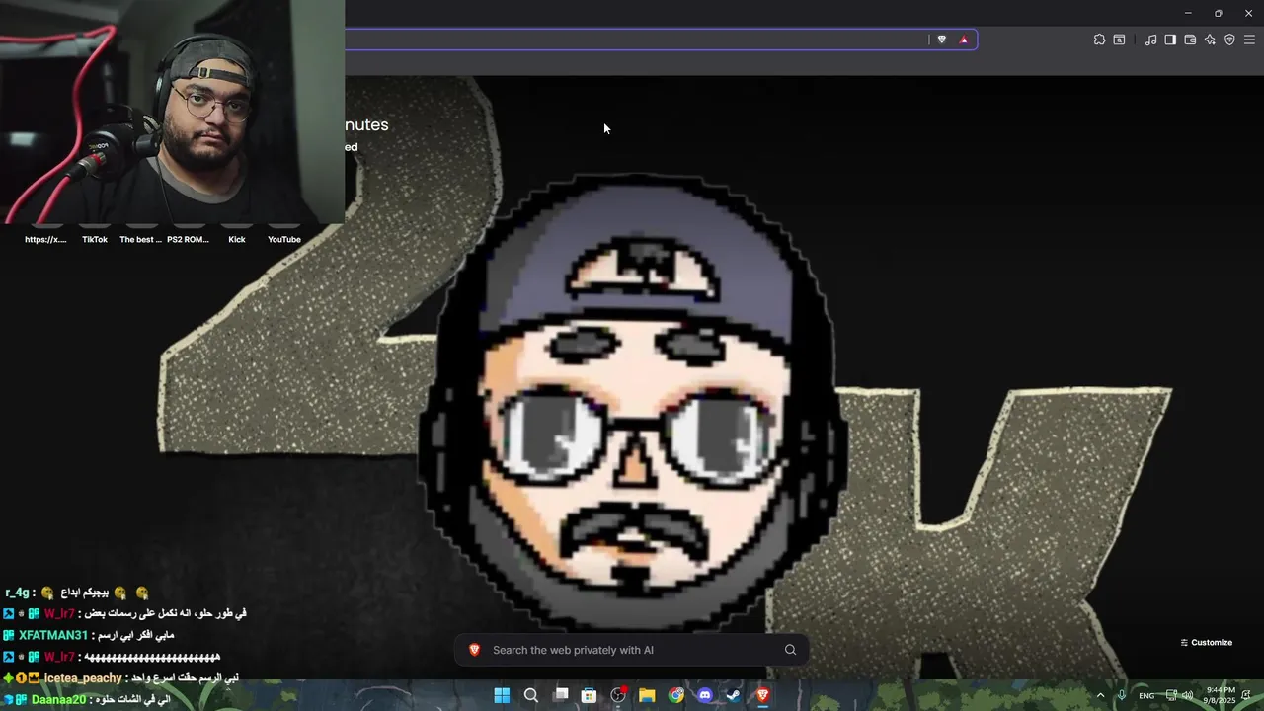The width and height of the screenshot is (1264, 711).
Task: Open the Brave Wallet icon
Action: coord(1190,39)
